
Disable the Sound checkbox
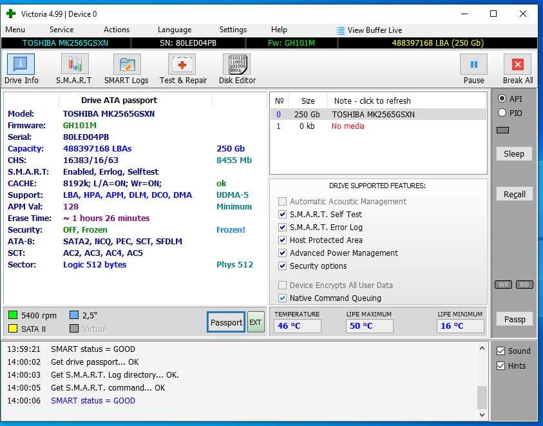pyautogui.click(x=500, y=351)
